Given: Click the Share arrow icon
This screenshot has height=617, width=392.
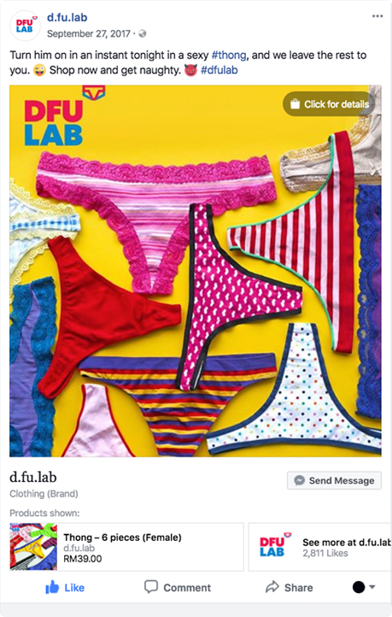Looking at the screenshot, I should pyautogui.click(x=272, y=587).
